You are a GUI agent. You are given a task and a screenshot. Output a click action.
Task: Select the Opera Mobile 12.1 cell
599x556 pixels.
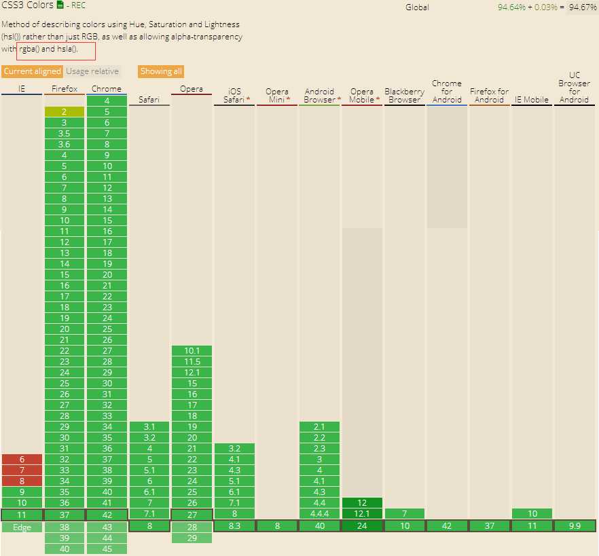362,514
